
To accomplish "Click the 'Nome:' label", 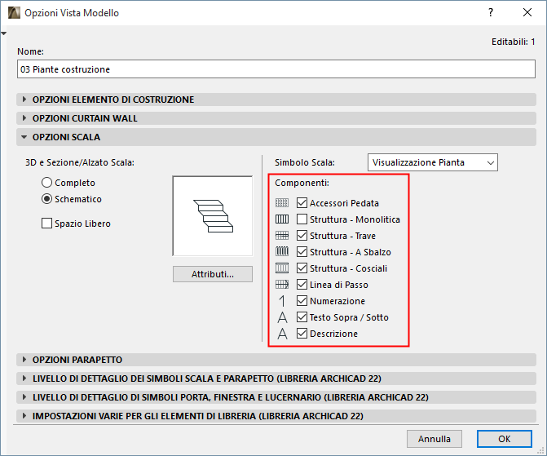I will click(x=31, y=51).
